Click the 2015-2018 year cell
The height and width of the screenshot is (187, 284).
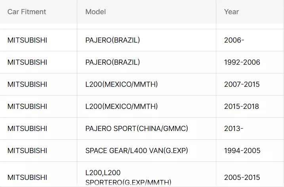point(242,107)
